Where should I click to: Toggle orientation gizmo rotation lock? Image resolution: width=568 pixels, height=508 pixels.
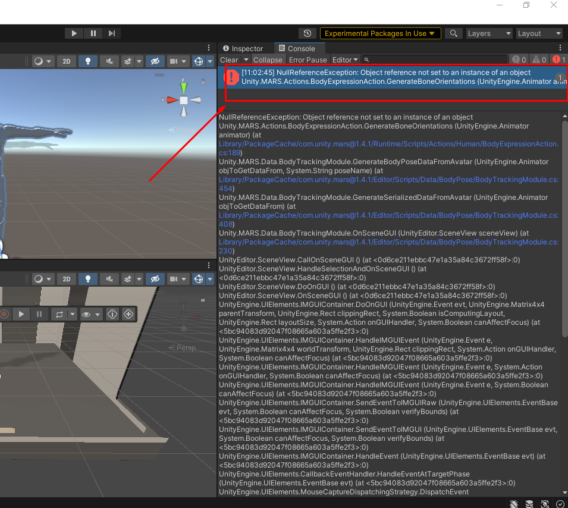tap(203, 81)
